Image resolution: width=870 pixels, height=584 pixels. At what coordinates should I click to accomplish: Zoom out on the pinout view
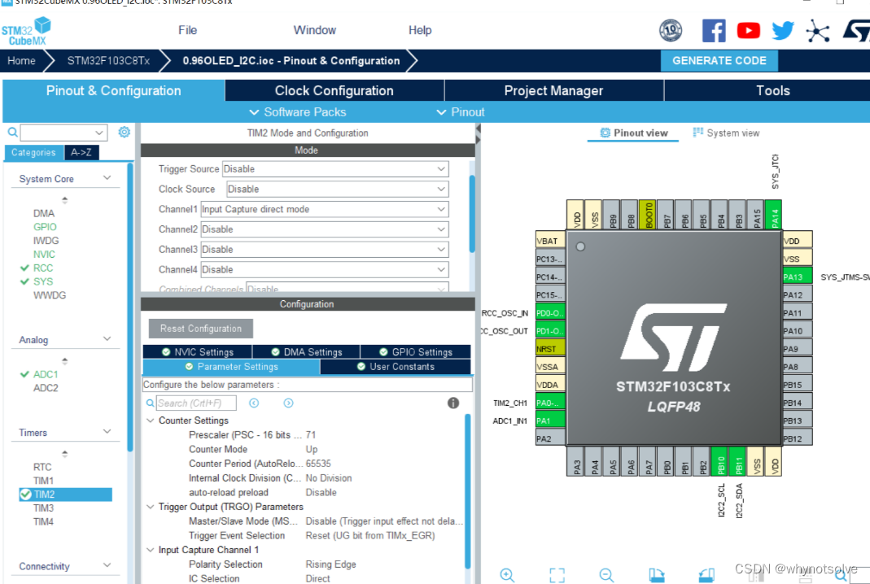pos(606,575)
